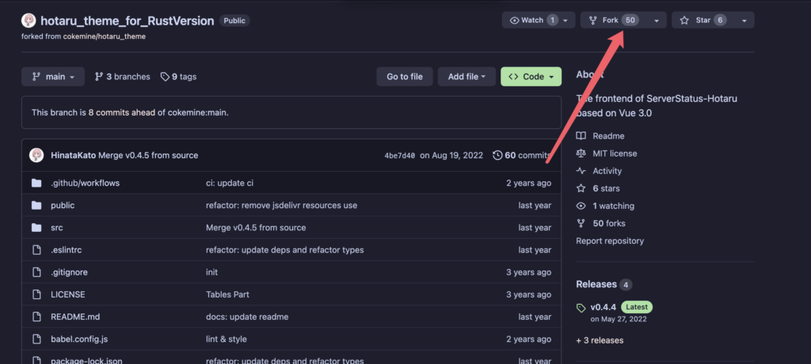811x364 pixels.
Task: Click the repository owner avatar beside the title
Action: coord(29,21)
